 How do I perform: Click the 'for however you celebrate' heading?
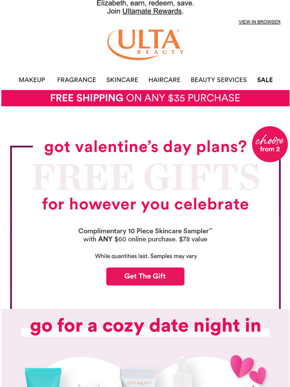[145, 204]
